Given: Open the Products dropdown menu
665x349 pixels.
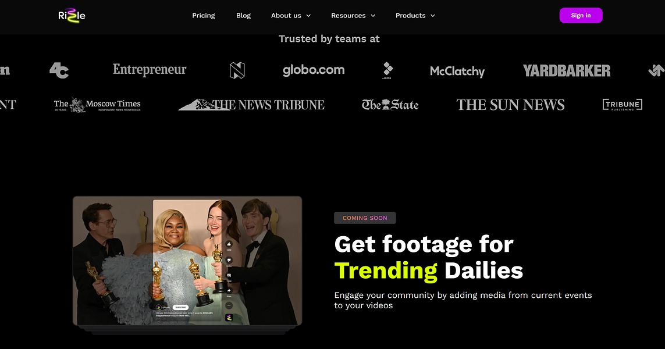Looking at the screenshot, I should coord(415,16).
